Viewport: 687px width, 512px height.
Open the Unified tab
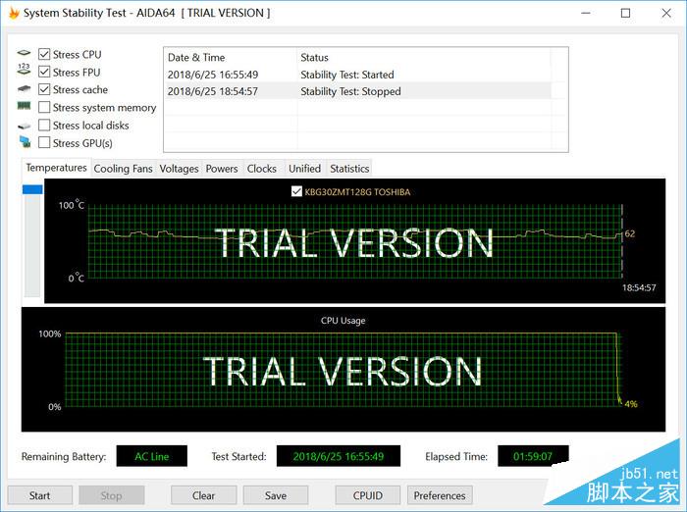coord(304,169)
